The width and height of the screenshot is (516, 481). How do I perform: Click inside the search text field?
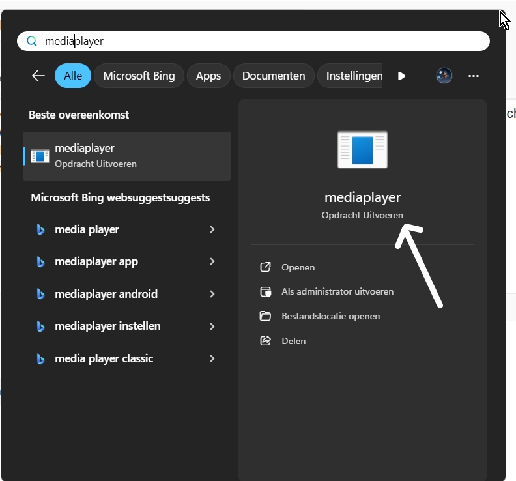pos(261,41)
